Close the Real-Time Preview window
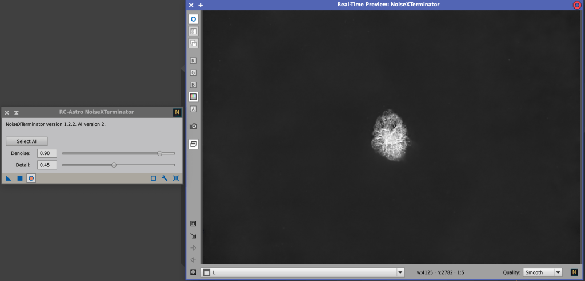This screenshot has height=281, width=585. 191,5
